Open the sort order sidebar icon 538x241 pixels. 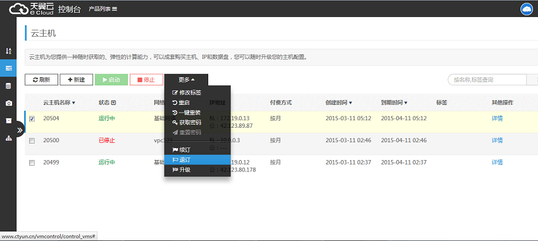[x=9, y=51]
